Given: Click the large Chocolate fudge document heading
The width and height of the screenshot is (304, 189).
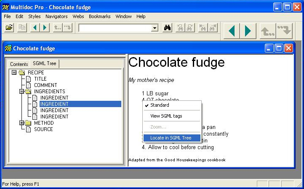Looking at the screenshot, I should tap(176, 62).
